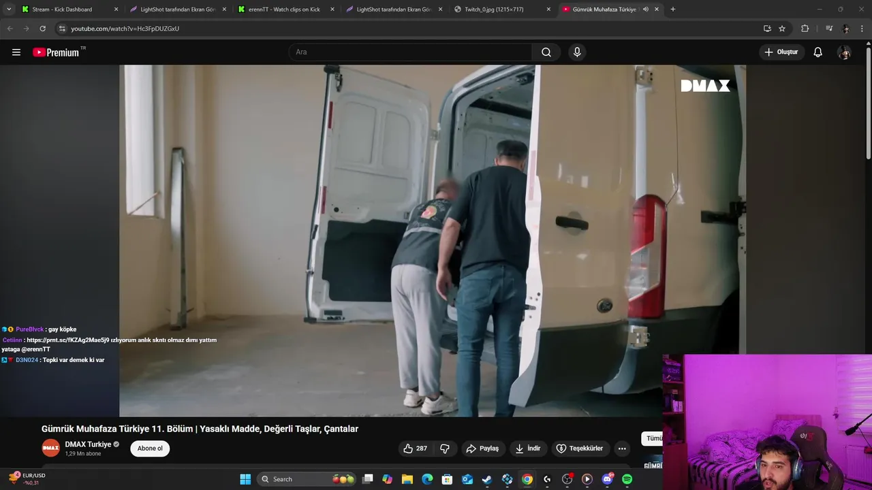This screenshot has width=872, height=490.
Task: View site information icon in address bar
Action: tap(62, 29)
